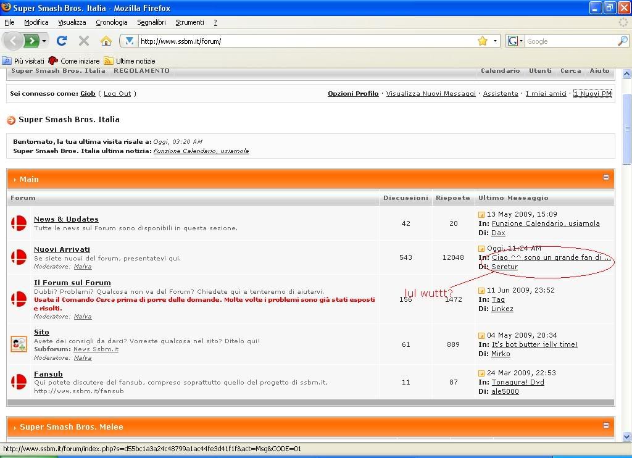This screenshot has width=632, height=458.
Task: Open the News Ssbm.it subforum
Action: 96,349
